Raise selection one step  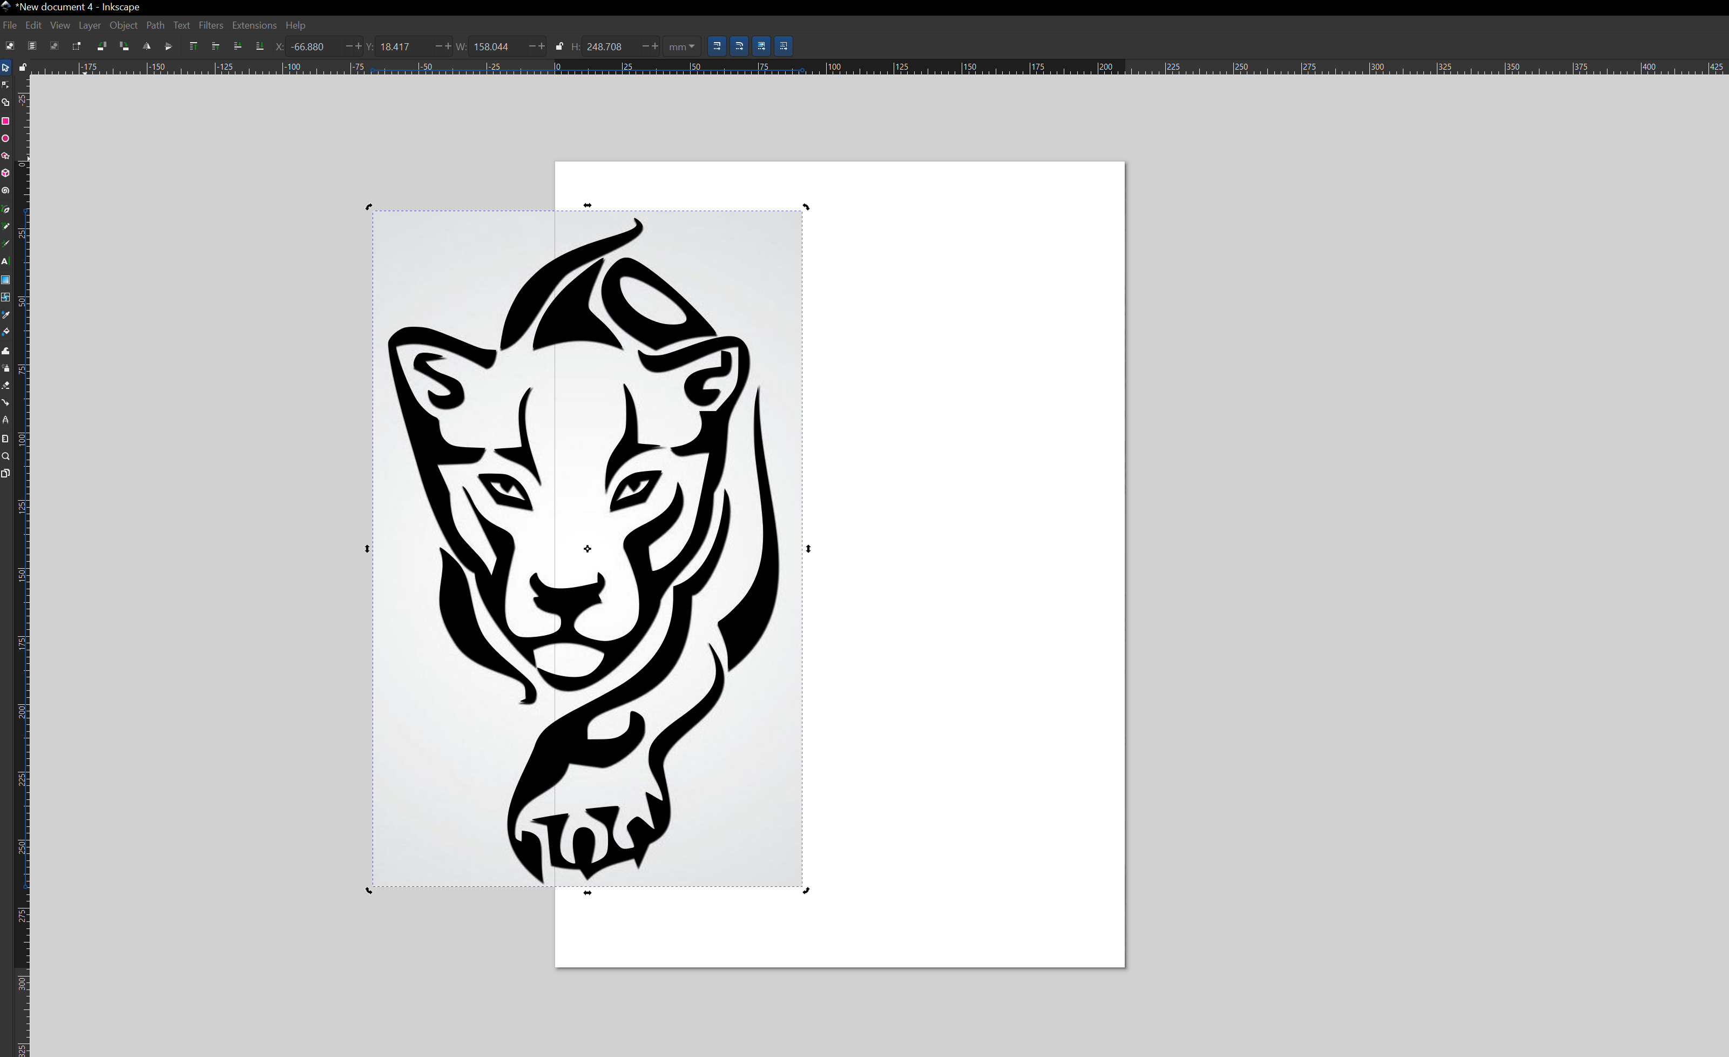pos(215,46)
